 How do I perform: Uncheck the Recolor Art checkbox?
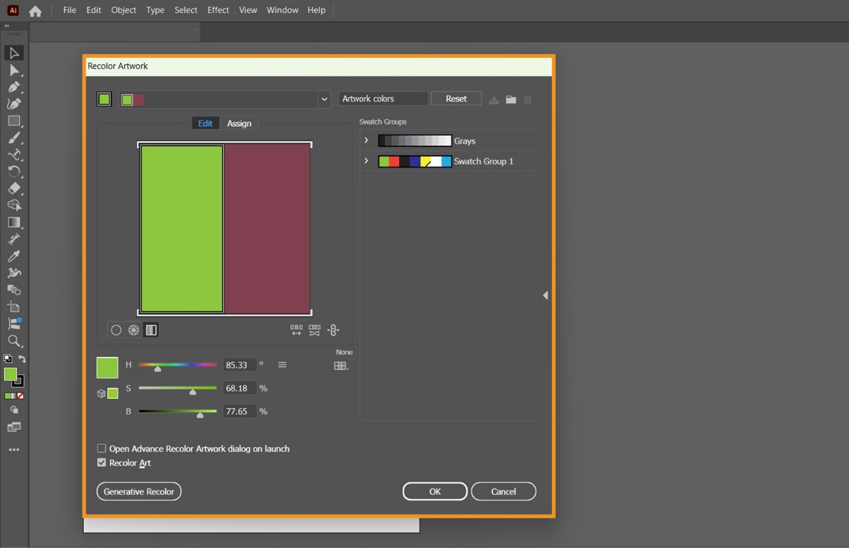point(102,462)
